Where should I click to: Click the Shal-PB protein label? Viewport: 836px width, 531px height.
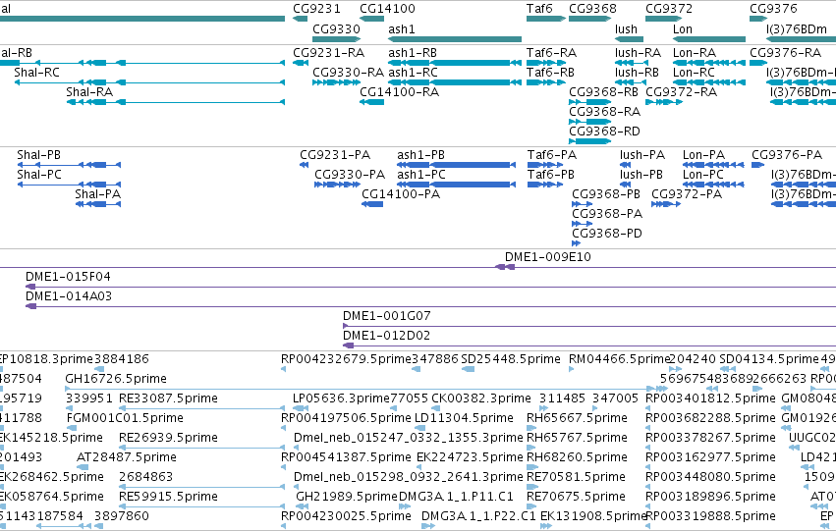click(39, 155)
